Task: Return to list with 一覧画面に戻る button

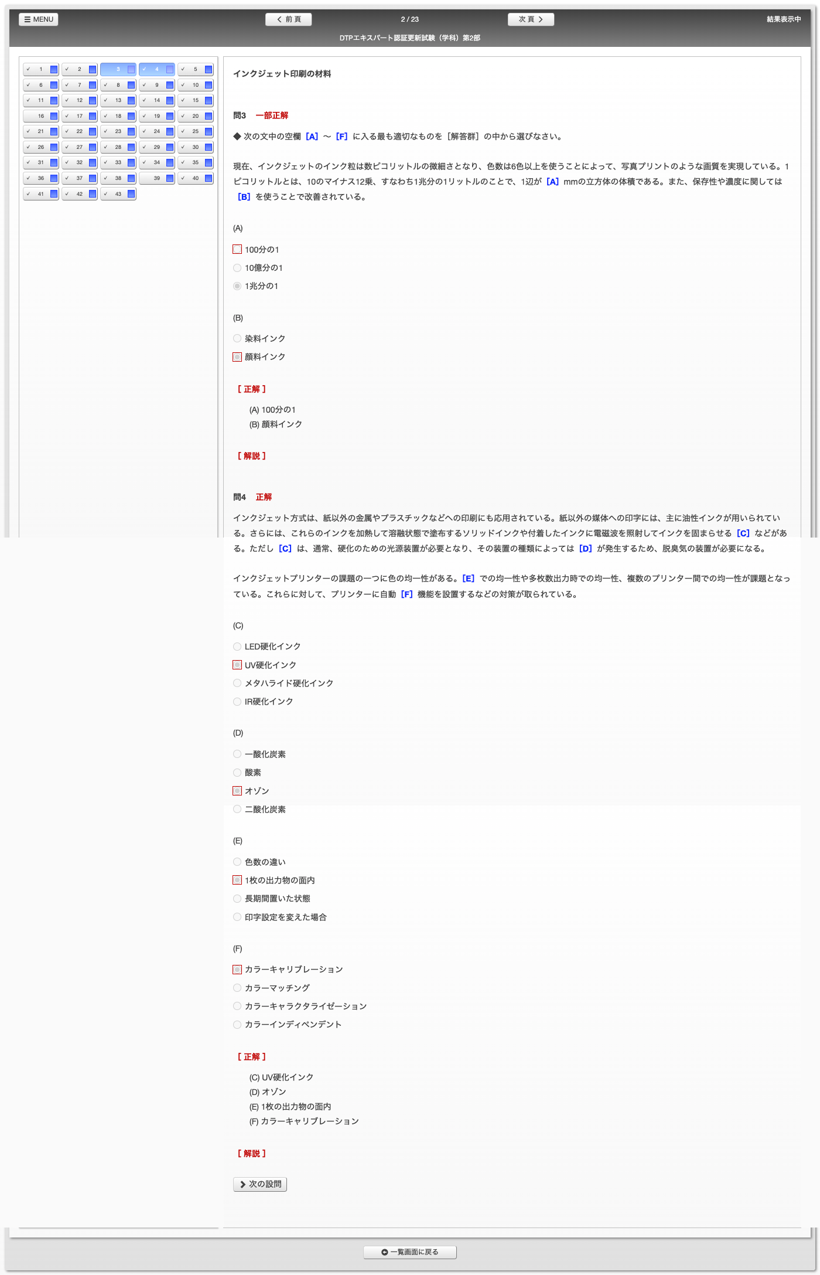Action: [410, 1252]
